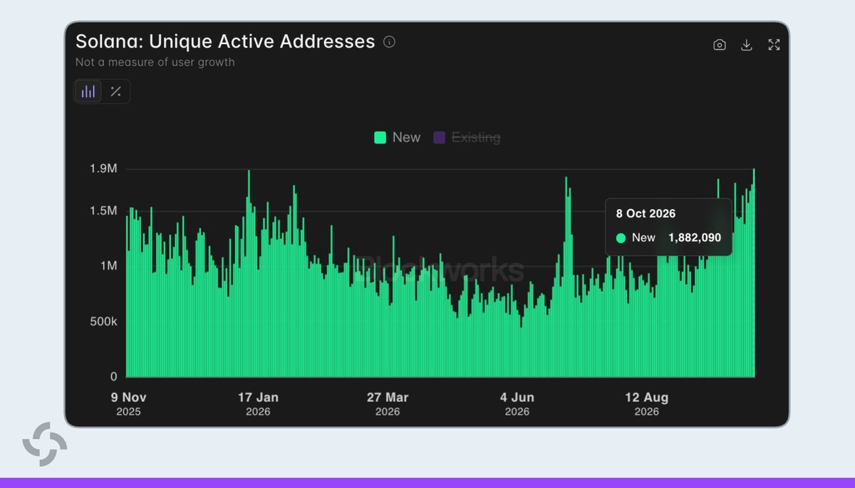The height and width of the screenshot is (488, 855).
Task: Click the 17 Jan 2026 axis label
Action: (x=258, y=403)
